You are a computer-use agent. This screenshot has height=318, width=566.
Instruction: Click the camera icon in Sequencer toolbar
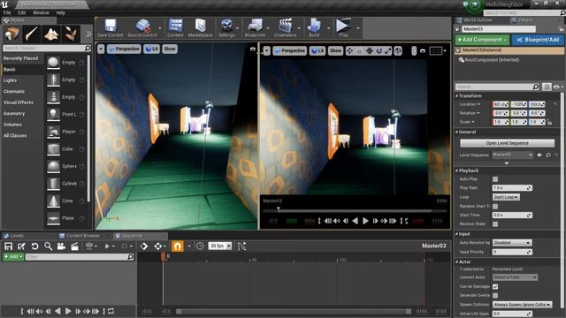[x=61, y=246]
